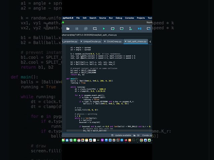The image size is (214, 160).
Task: Click the Save file icon
Action: (x=77, y=29)
